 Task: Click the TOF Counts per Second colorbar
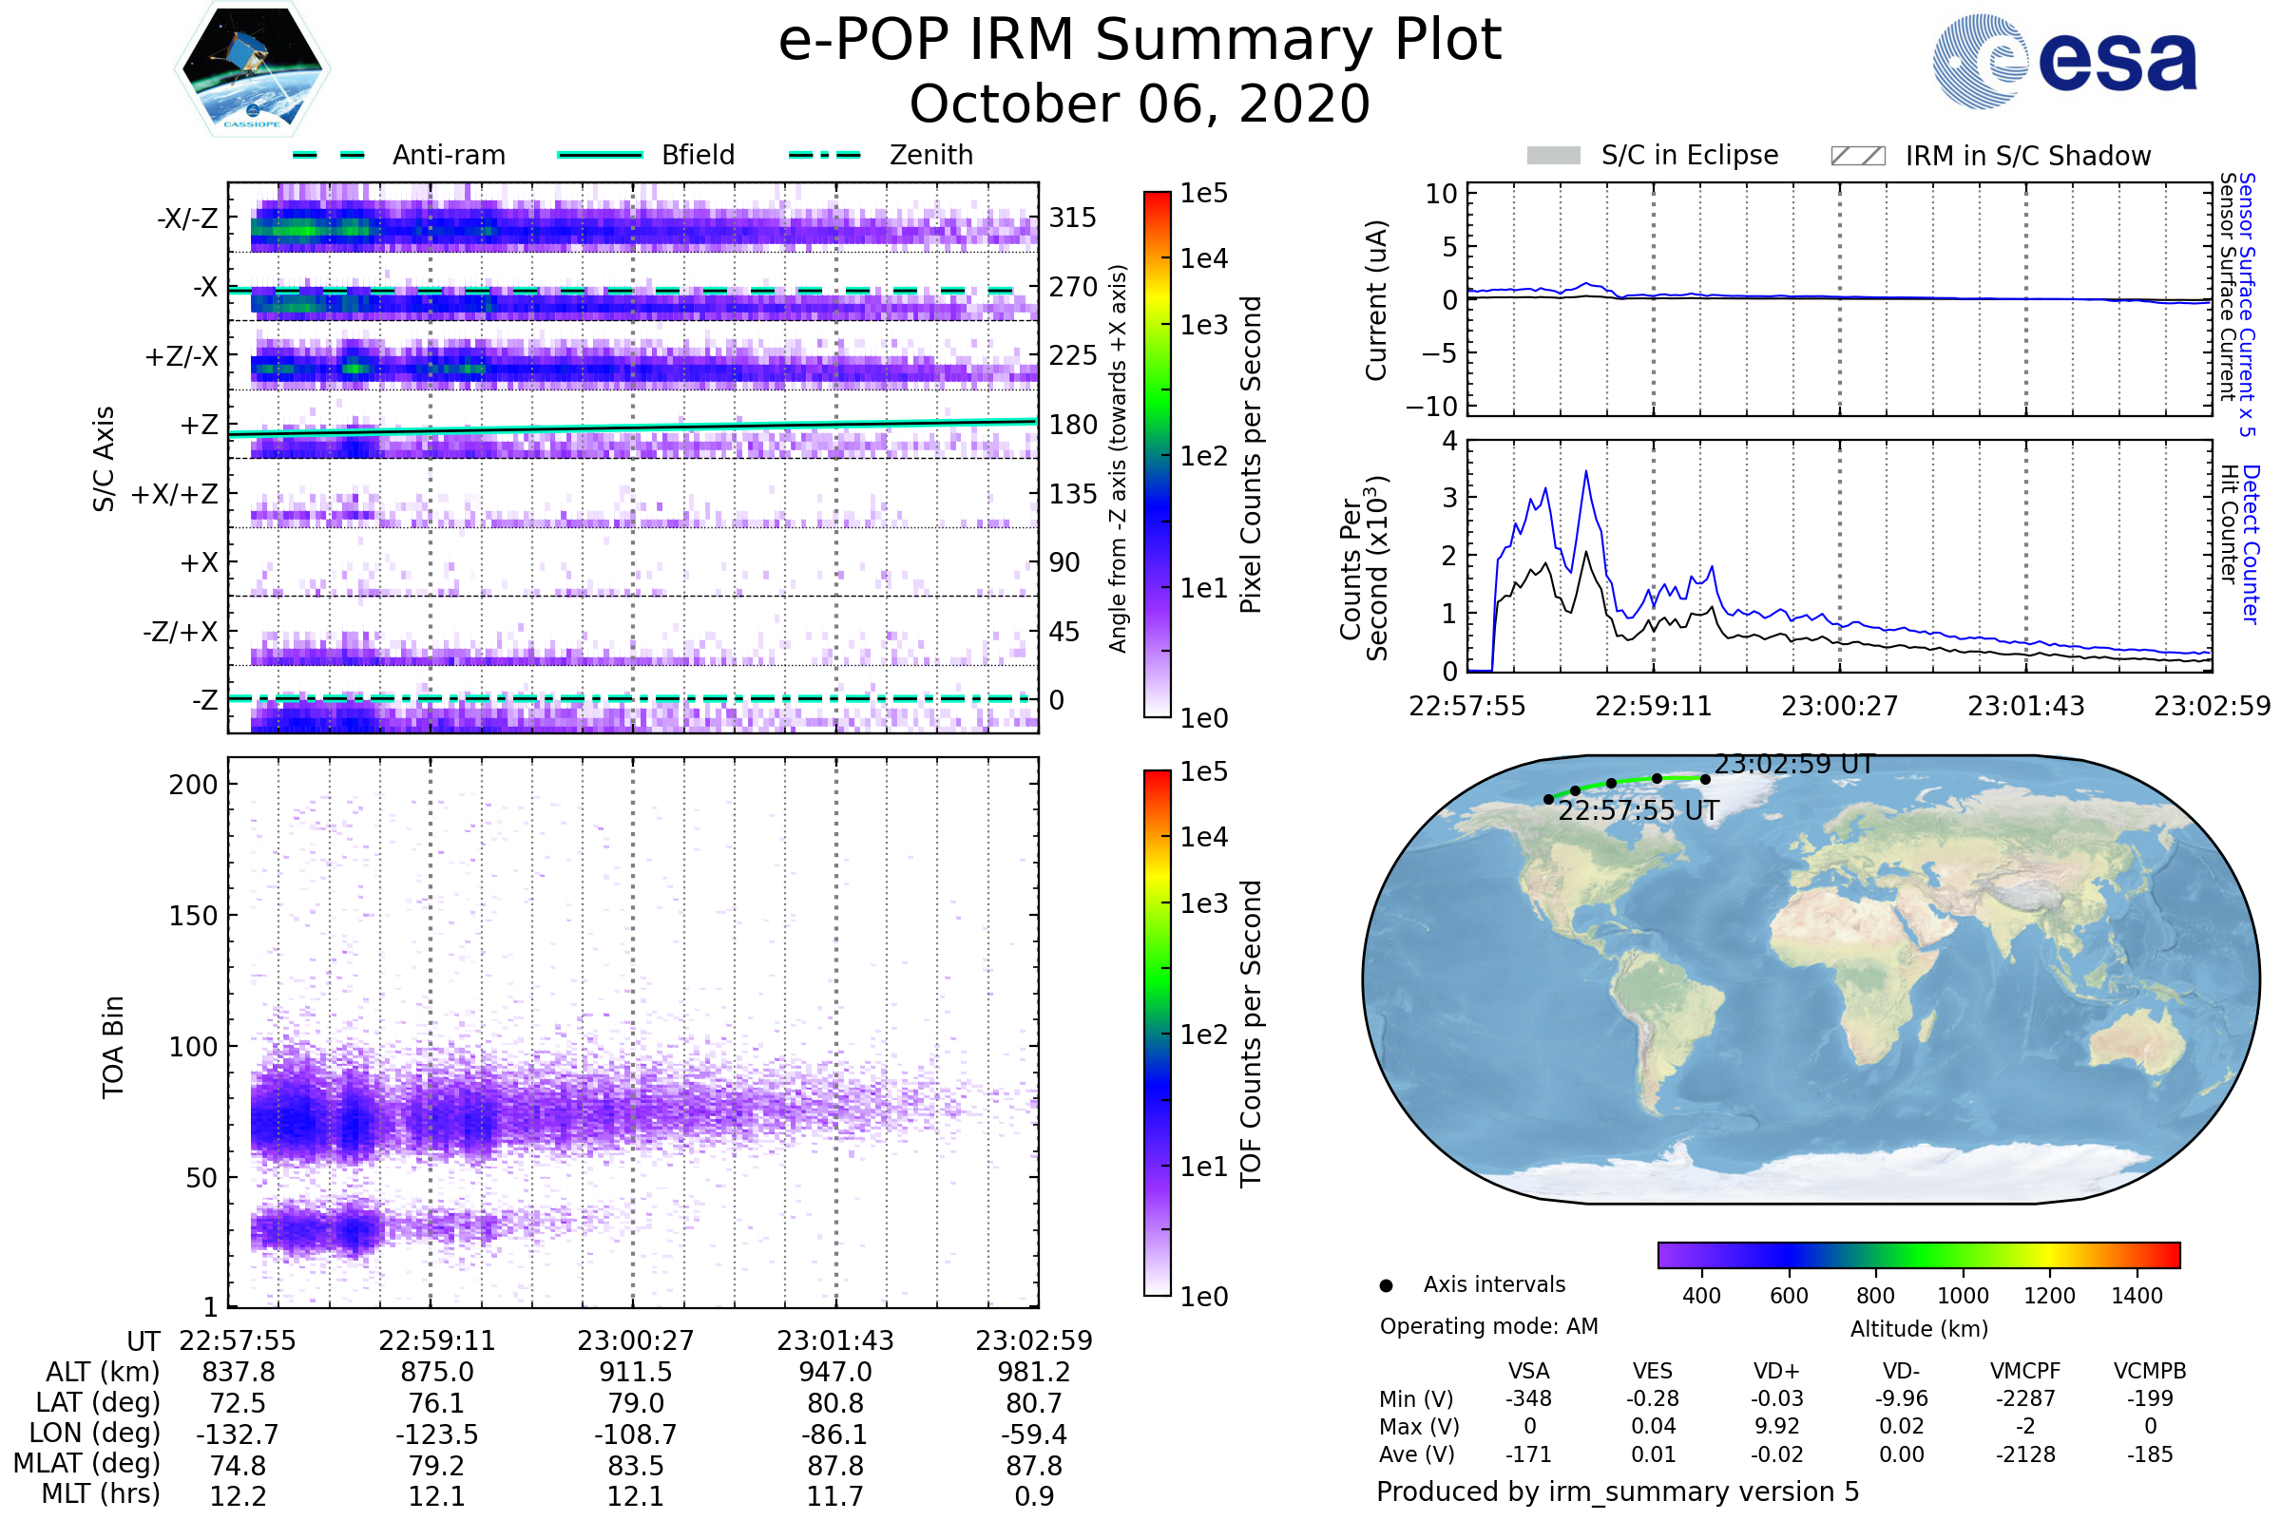click(1157, 1033)
